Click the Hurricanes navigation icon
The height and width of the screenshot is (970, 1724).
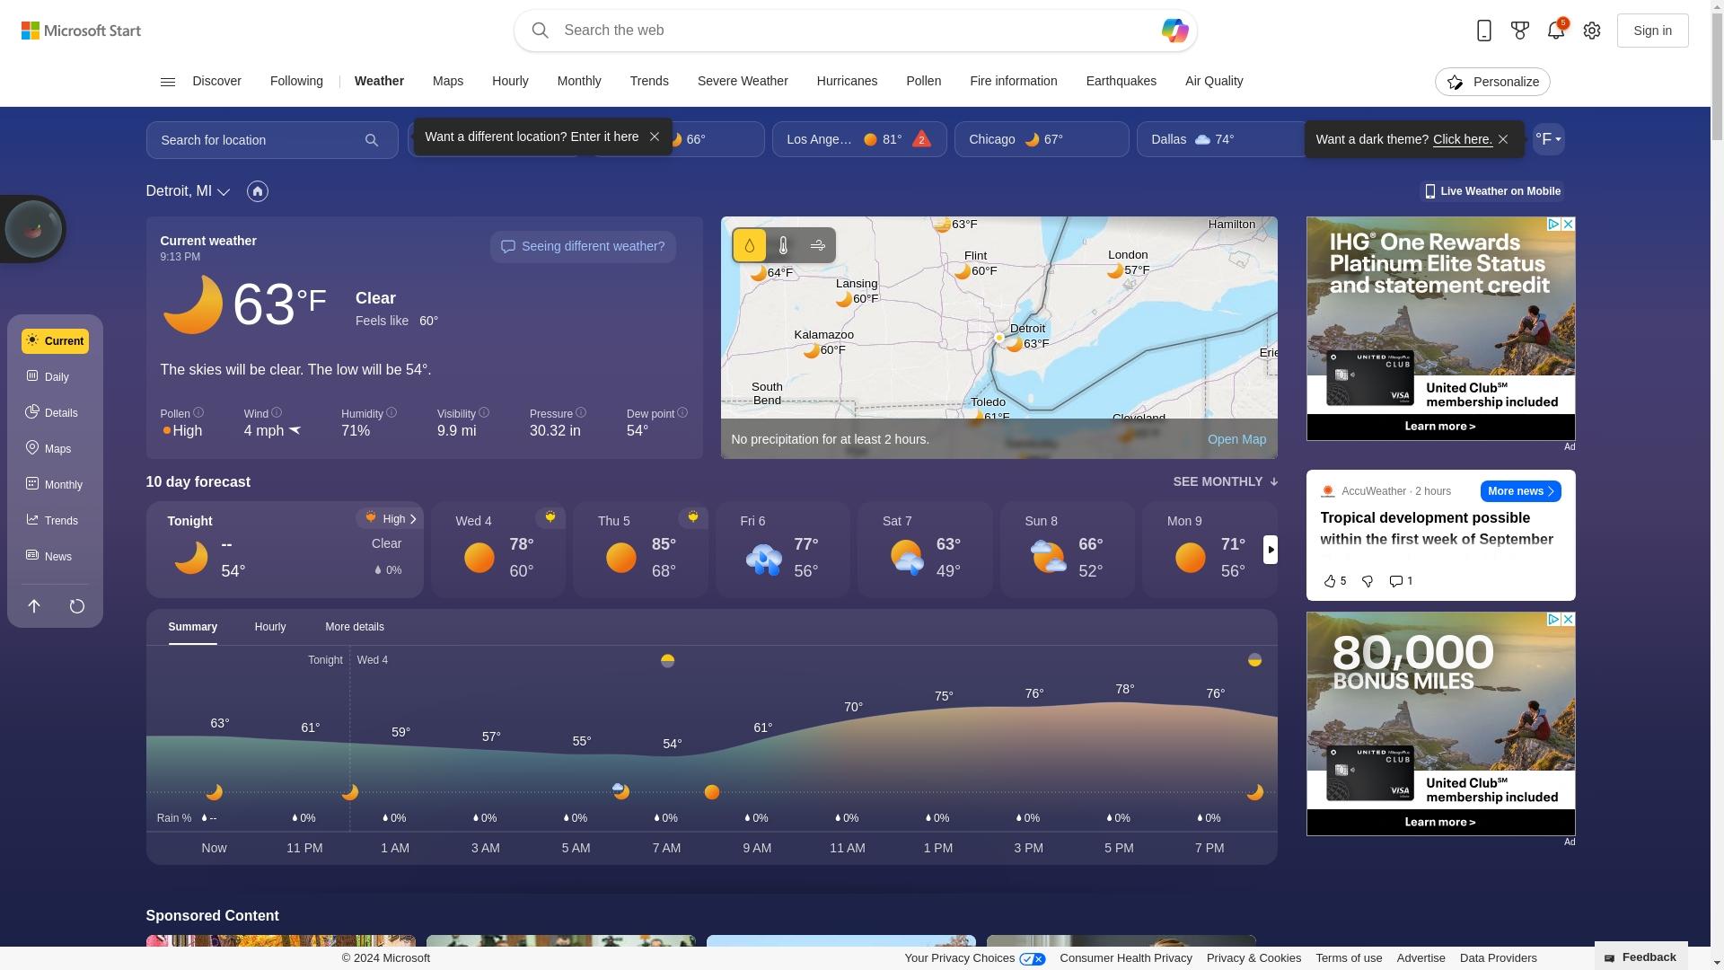point(847,81)
